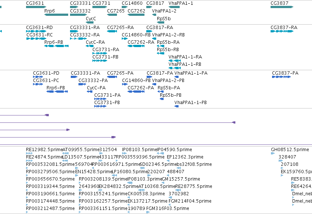Select the RE24874.5prime EST glyph
Screen dimensions: 312x214
[x=29, y=161]
